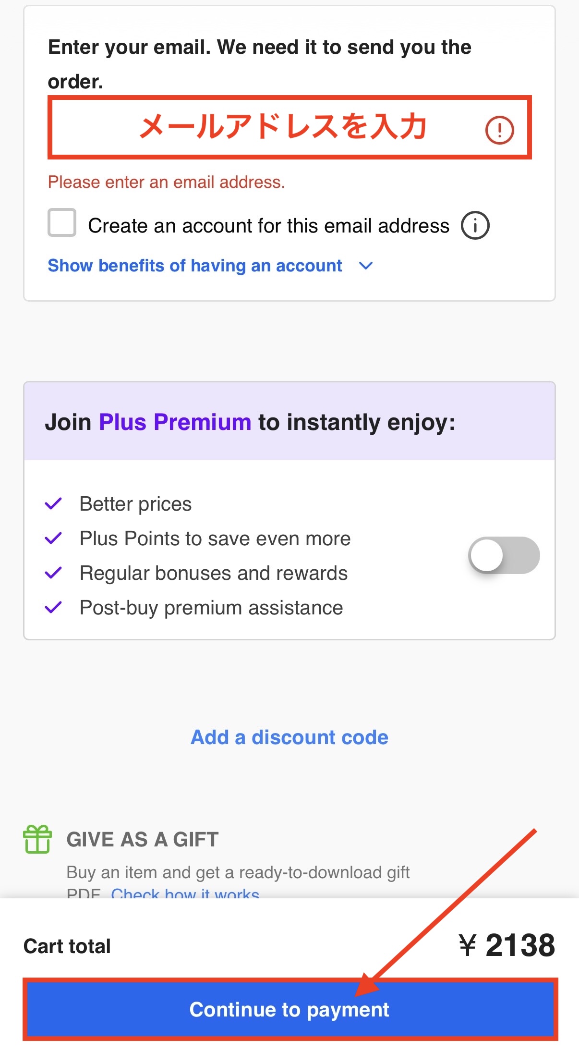Click the GIVE AS A GIFT heading
Screen dimensions: 579x1053
[x=143, y=839]
